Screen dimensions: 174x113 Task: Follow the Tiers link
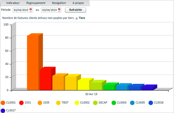coord(82,18)
